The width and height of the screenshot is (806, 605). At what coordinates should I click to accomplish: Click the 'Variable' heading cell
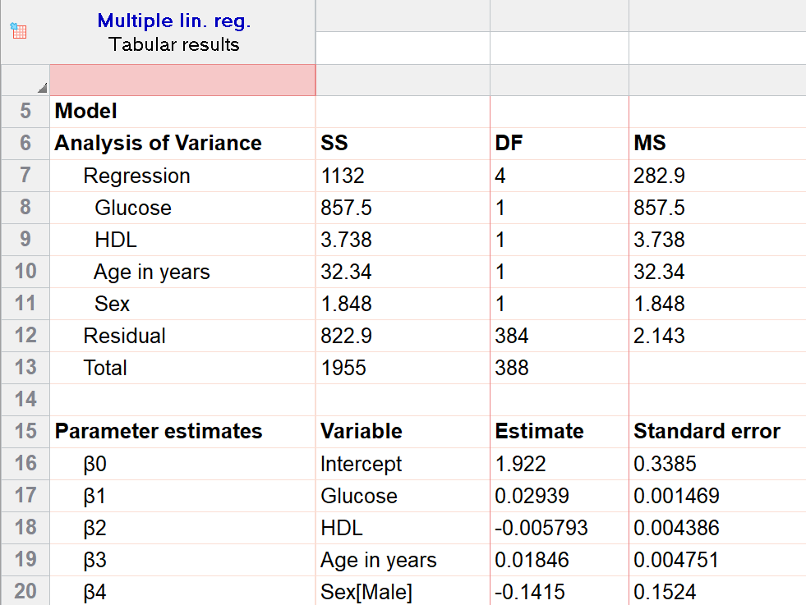pyautogui.click(x=362, y=431)
